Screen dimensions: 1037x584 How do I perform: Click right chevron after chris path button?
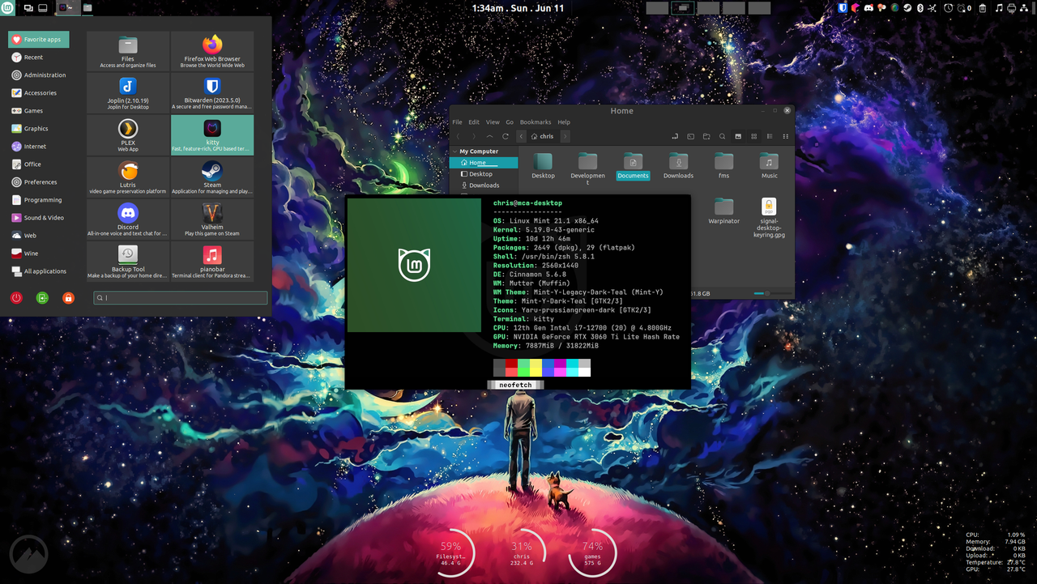(565, 136)
